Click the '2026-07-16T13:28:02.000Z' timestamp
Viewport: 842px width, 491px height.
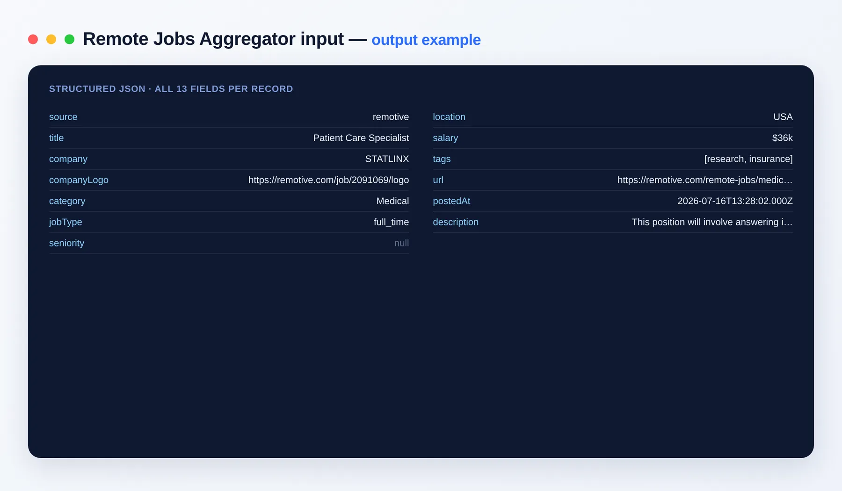pyautogui.click(x=735, y=201)
